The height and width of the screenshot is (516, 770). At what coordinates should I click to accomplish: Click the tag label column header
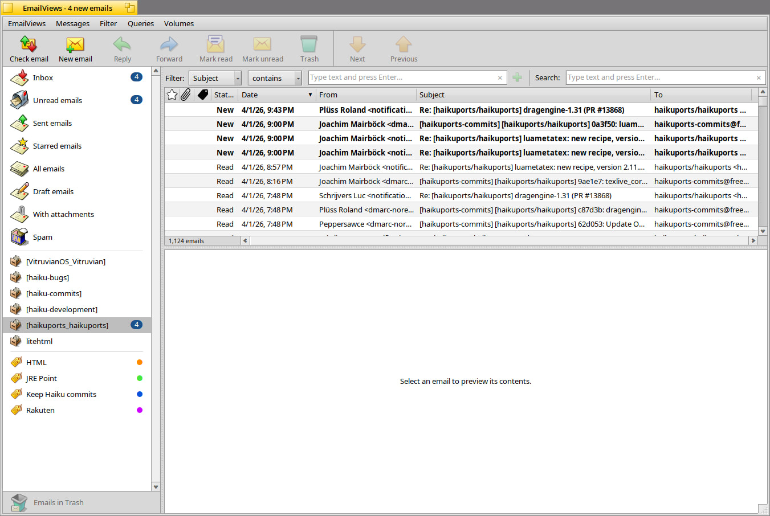pyautogui.click(x=203, y=95)
